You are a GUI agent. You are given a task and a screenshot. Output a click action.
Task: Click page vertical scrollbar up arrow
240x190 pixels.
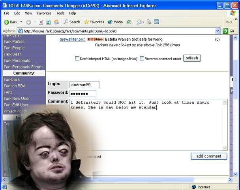[x=235, y=38]
